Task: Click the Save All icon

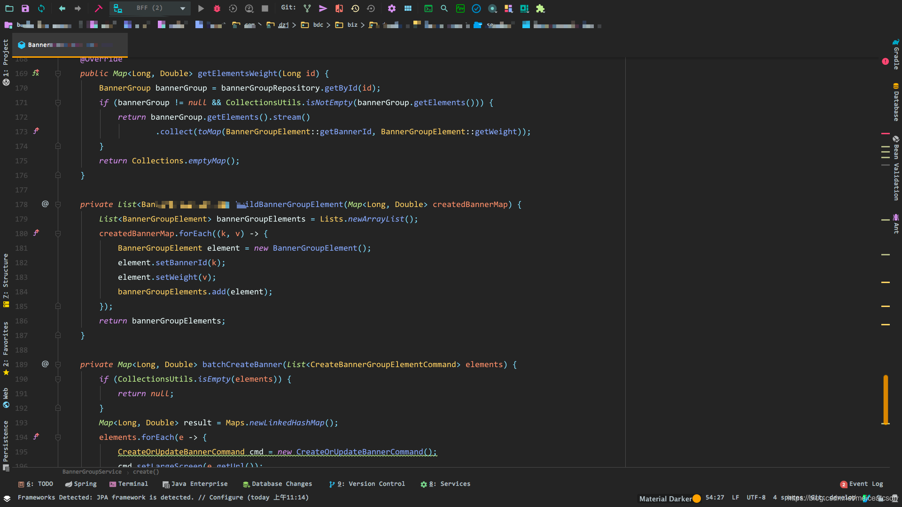Action: tap(25, 8)
